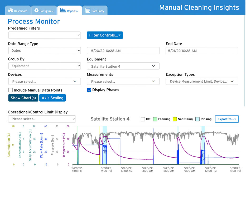Click the Dashboard globe icon
The height and width of the screenshot is (199, 246).
pyautogui.click(x=10, y=11)
